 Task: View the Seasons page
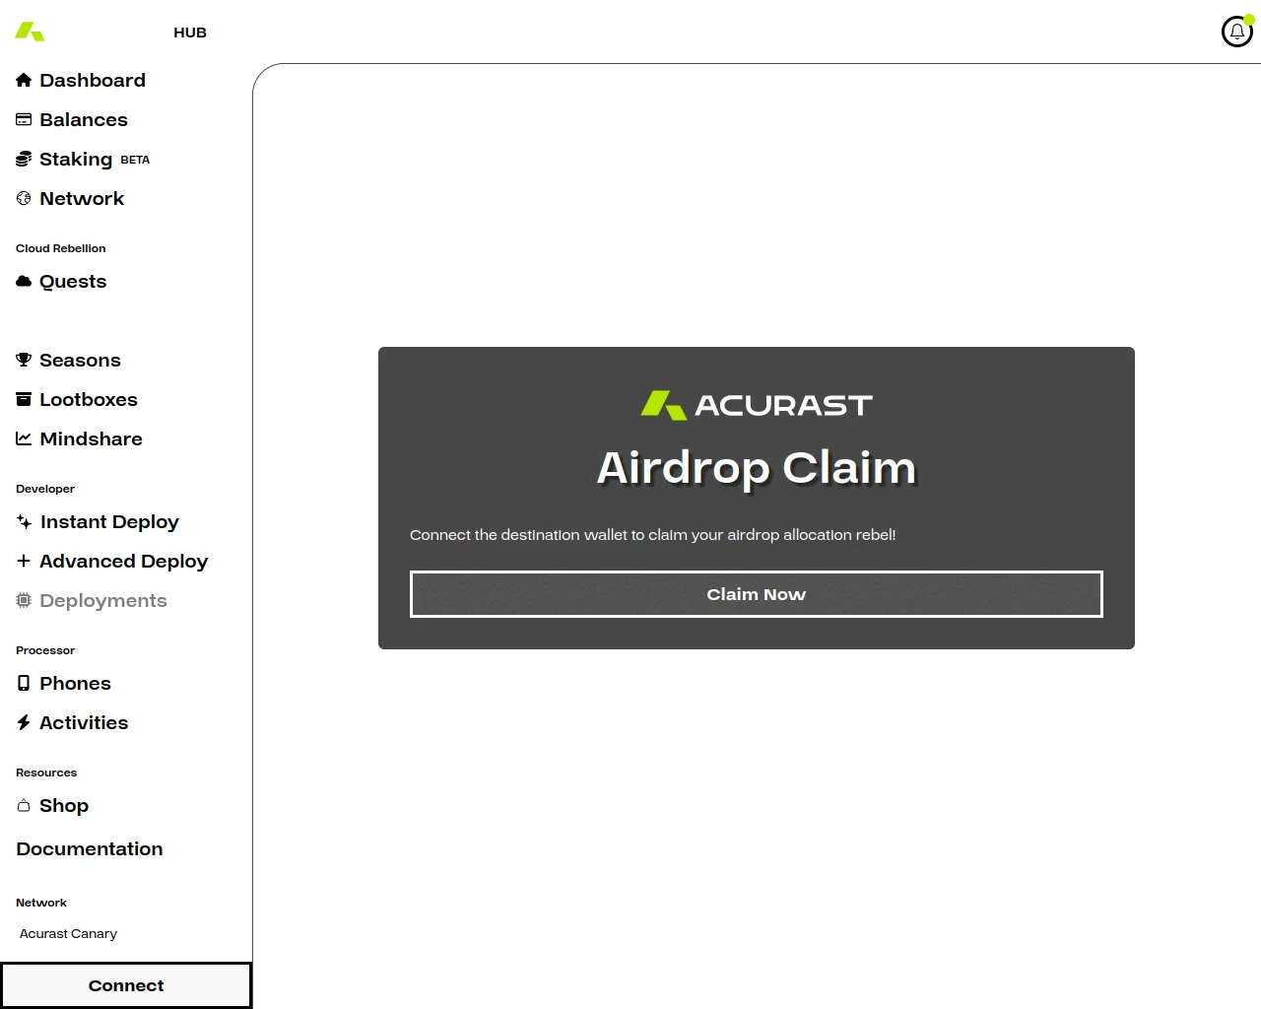coord(80,360)
